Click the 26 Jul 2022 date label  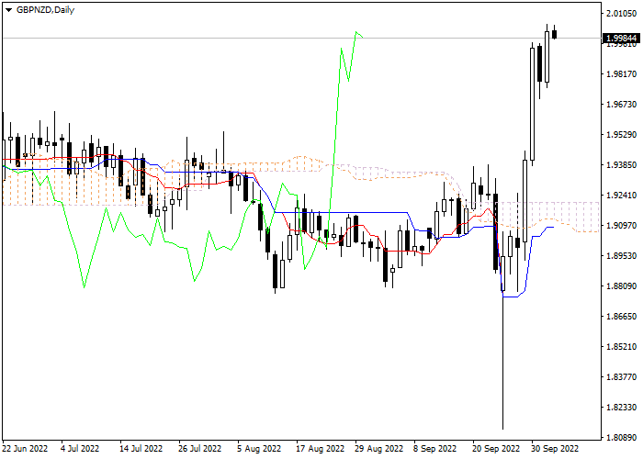[x=200, y=448]
